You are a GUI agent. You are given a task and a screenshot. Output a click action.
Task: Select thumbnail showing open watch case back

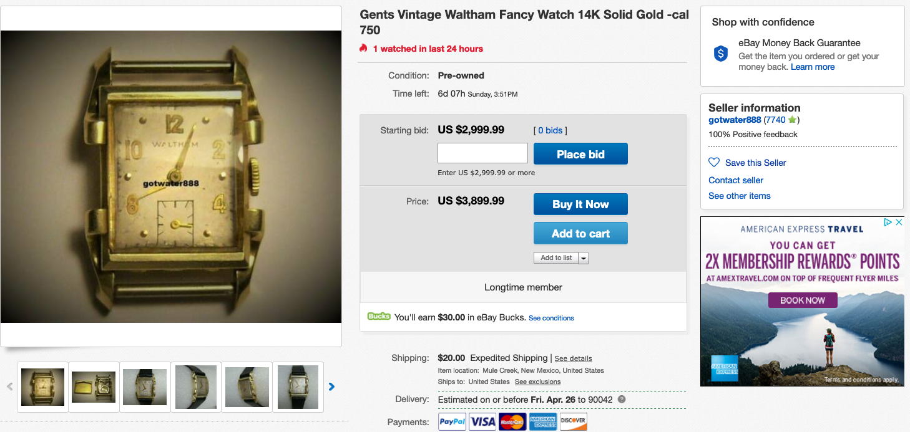point(94,386)
